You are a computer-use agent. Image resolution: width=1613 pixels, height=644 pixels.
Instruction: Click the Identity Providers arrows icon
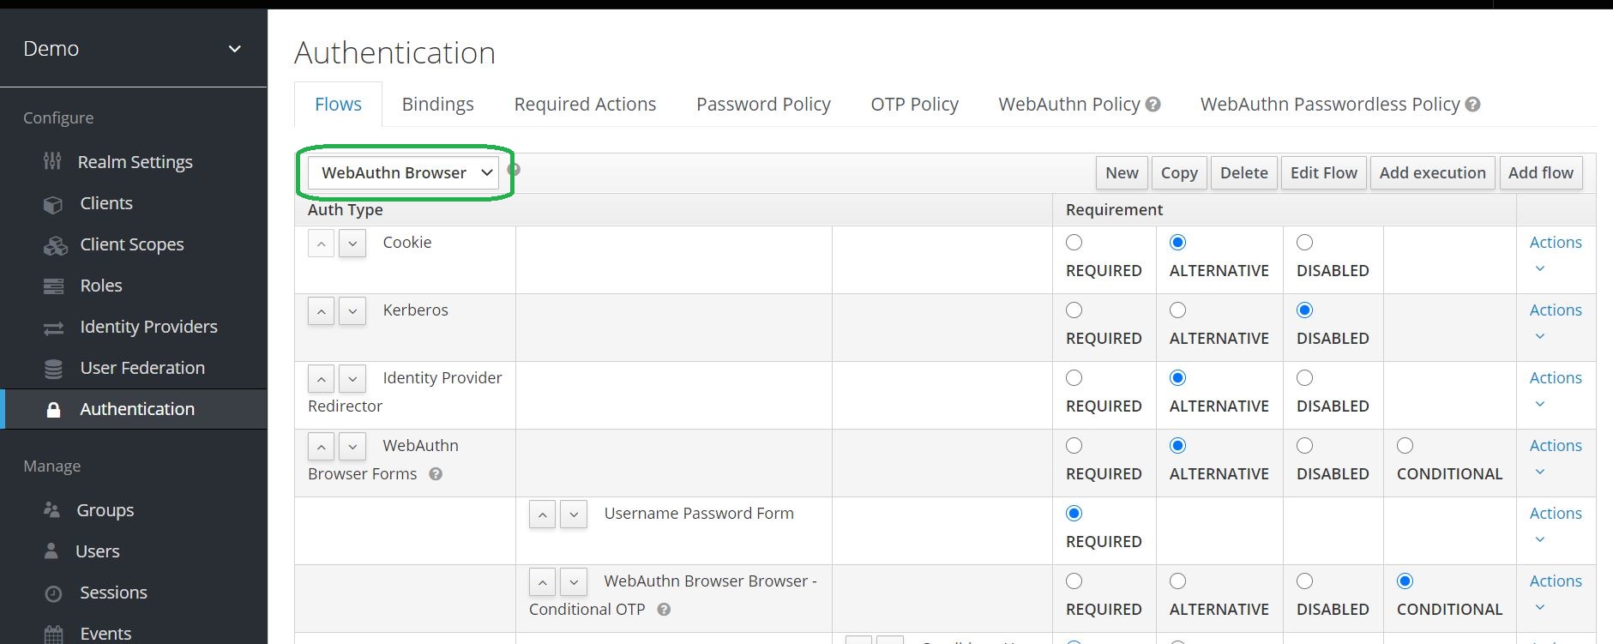point(53,328)
